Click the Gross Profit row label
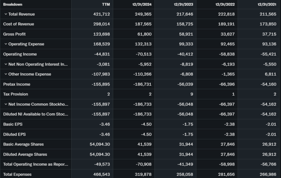Viewport: 281px width, 178px height. 15,34
